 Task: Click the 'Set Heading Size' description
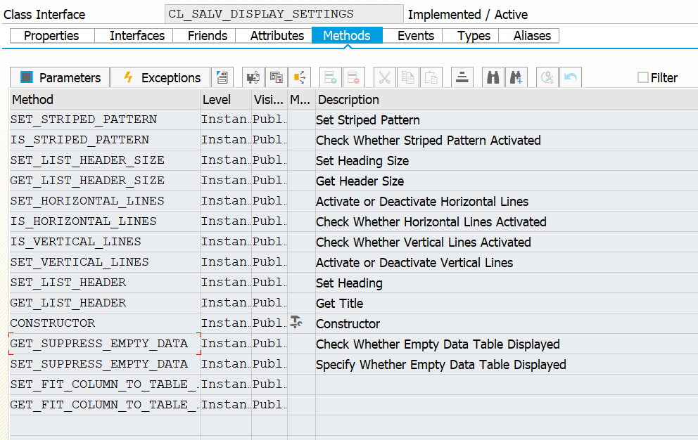point(362,161)
